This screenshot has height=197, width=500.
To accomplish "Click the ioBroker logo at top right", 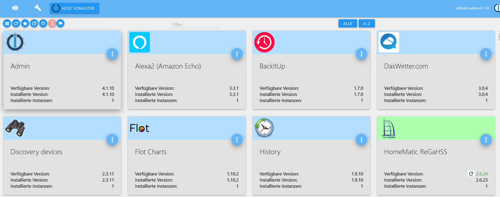I will (x=497, y=8).
